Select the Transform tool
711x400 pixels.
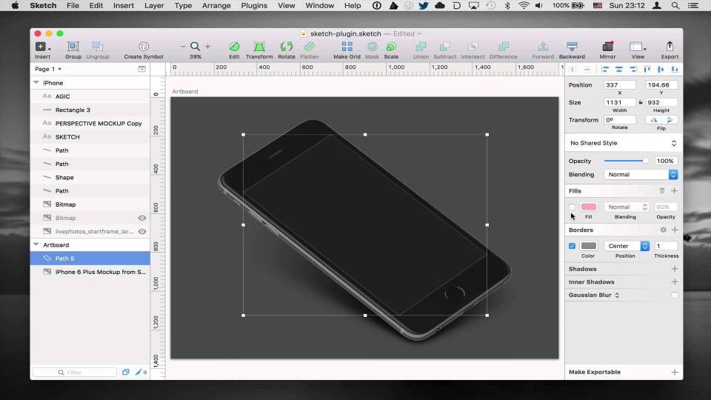(259, 47)
